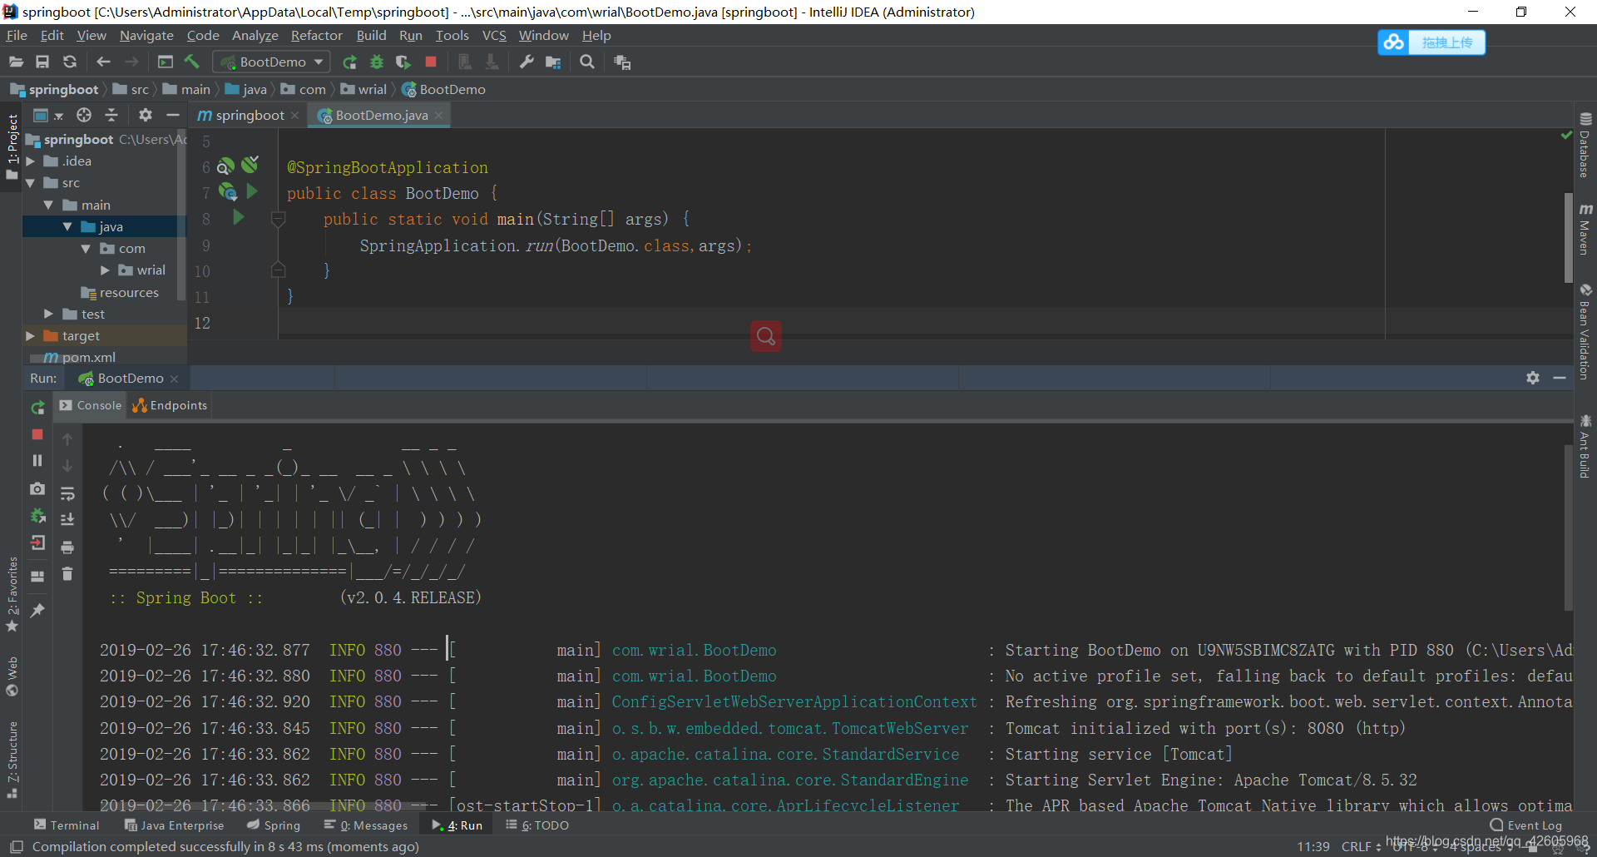Expand the .idea folder in project tree
This screenshot has height=857, width=1597.
(x=31, y=161)
